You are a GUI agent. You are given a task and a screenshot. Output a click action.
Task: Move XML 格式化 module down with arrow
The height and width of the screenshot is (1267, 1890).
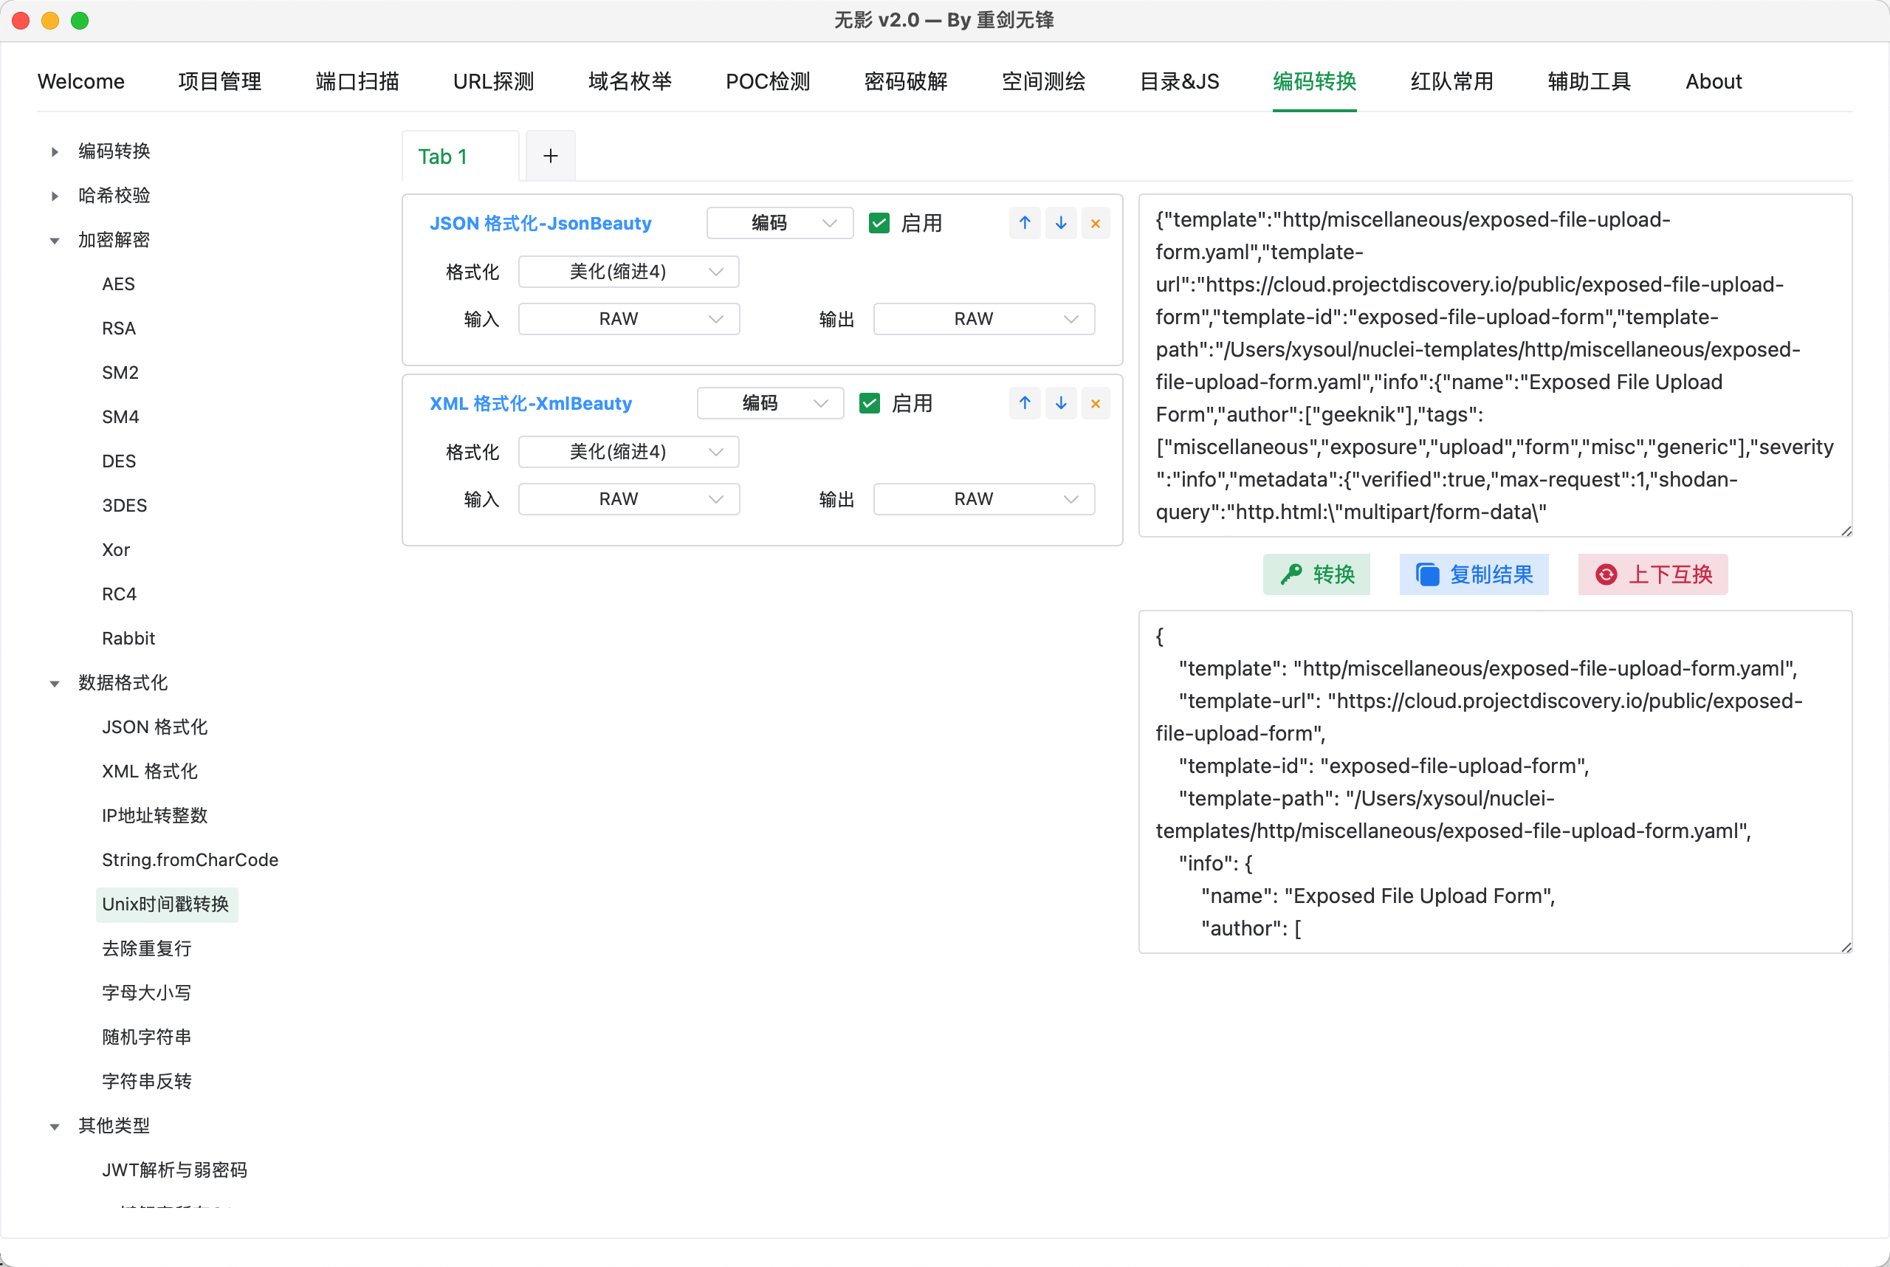tap(1060, 403)
